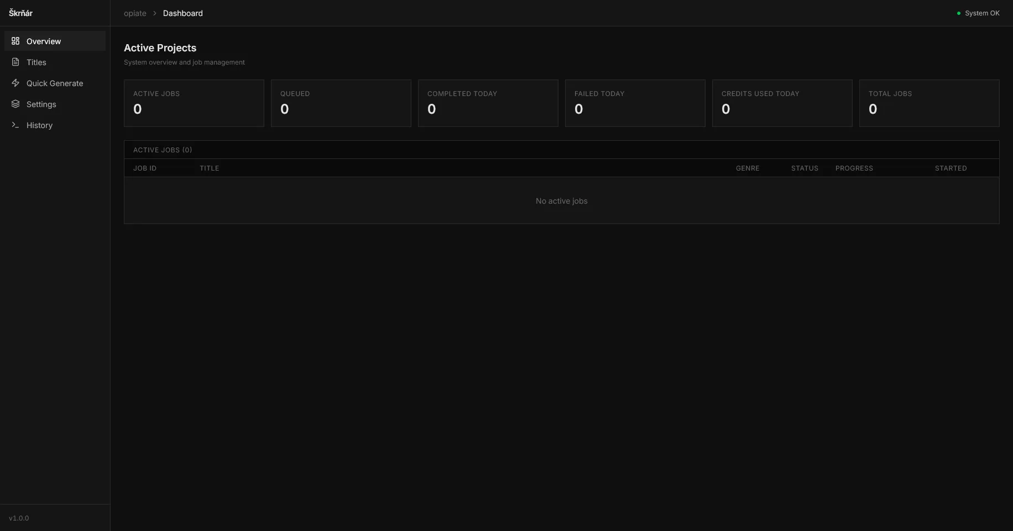
Task: Open Settings via its layers icon
Action: coord(15,104)
